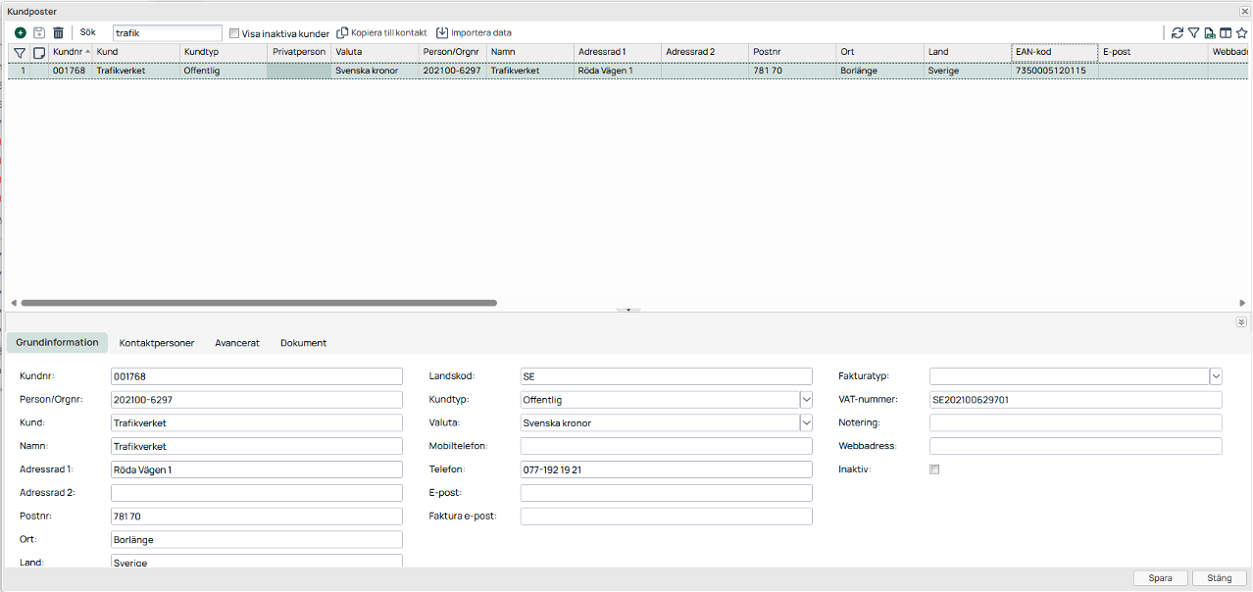Open the Kundtyp dropdown
Screen dimensions: 1253x592
tap(806, 400)
